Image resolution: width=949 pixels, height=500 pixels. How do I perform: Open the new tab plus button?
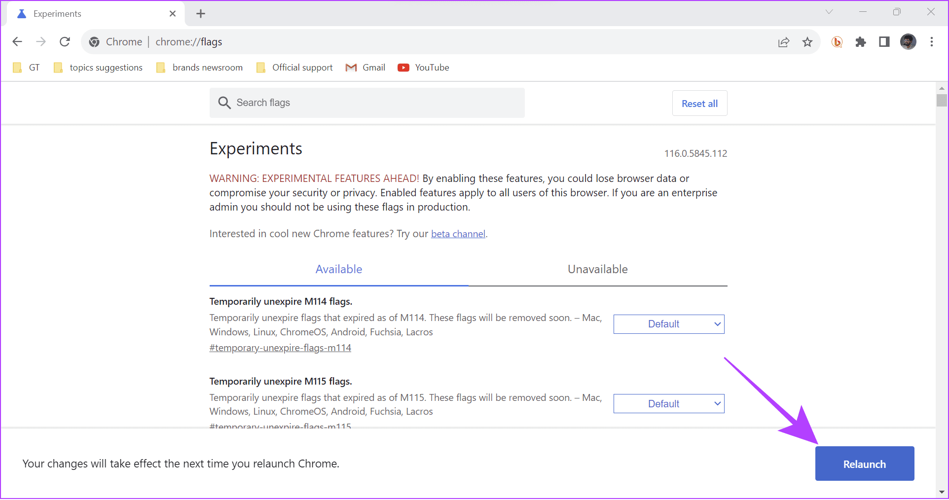click(201, 14)
